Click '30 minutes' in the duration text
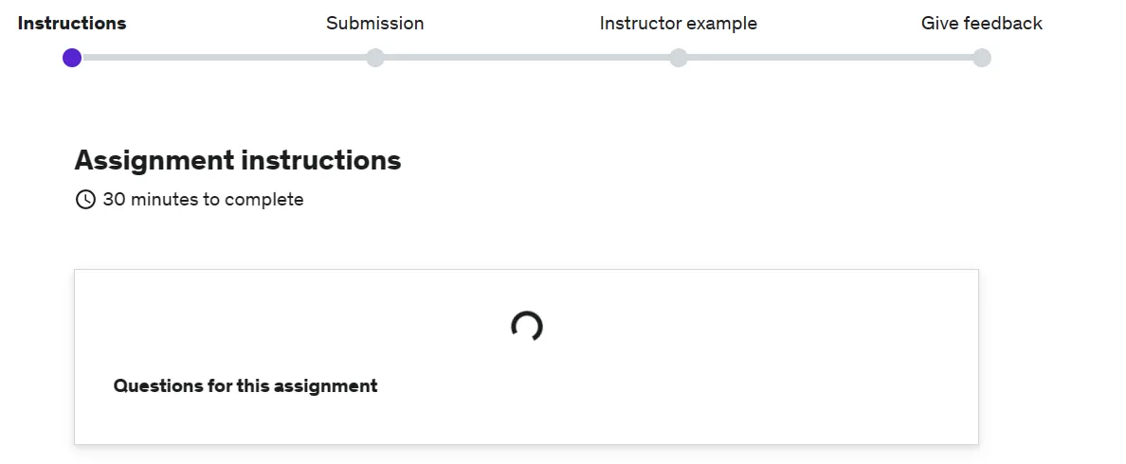This screenshot has width=1126, height=464. tap(150, 200)
